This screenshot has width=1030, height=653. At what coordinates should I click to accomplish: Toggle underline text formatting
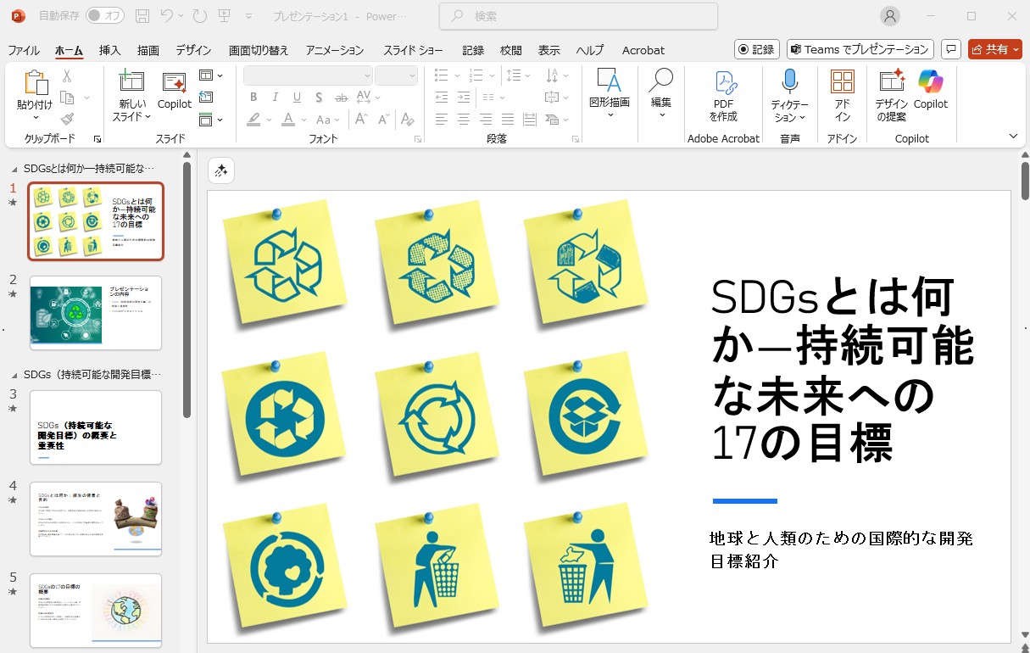[297, 98]
